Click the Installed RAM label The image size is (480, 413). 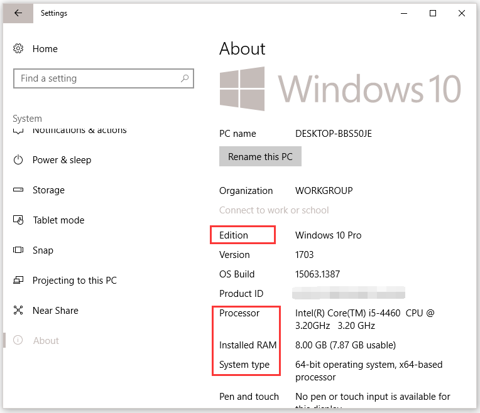click(248, 345)
